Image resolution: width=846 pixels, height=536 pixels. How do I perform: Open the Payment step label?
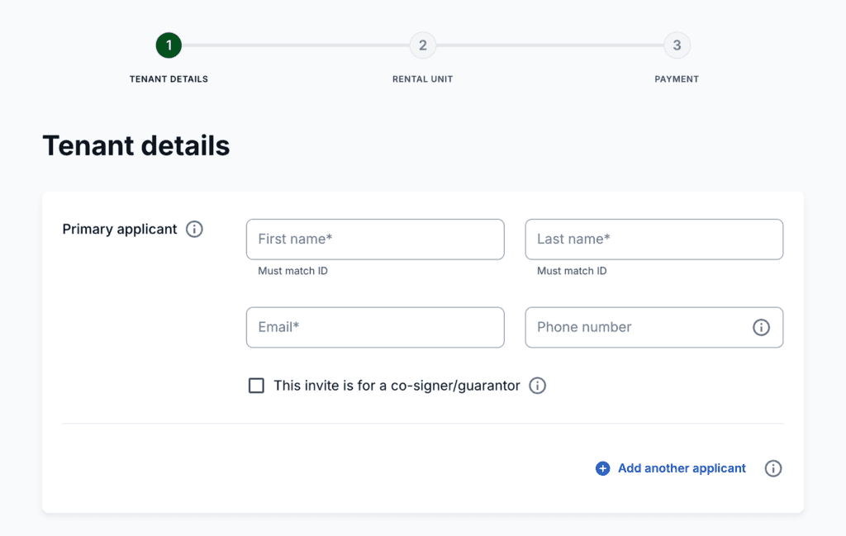677,79
